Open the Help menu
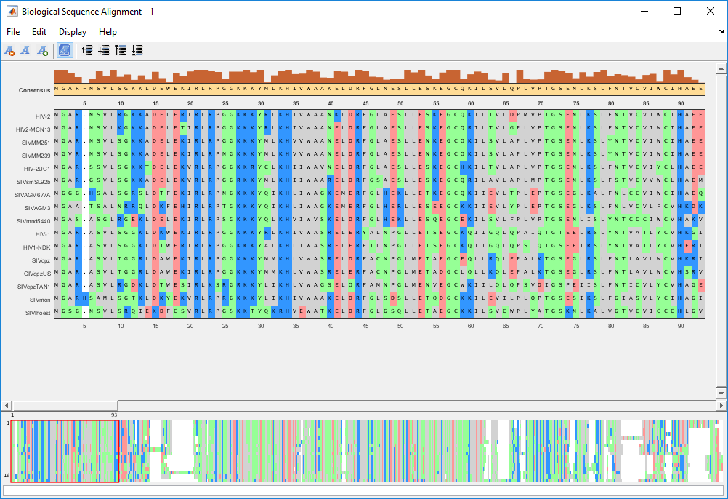728x499 pixels. click(108, 31)
